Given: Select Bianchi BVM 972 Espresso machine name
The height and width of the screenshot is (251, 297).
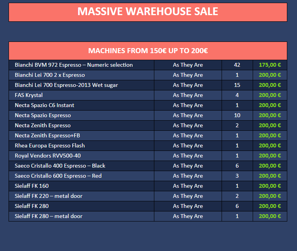Looking at the screenshot, I should (74, 65).
